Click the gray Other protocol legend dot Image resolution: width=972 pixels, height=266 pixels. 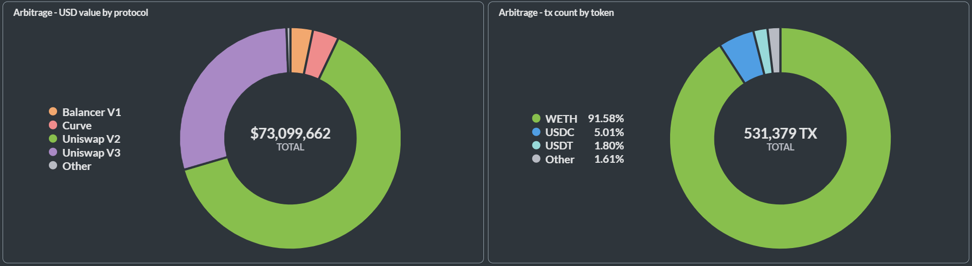53,165
